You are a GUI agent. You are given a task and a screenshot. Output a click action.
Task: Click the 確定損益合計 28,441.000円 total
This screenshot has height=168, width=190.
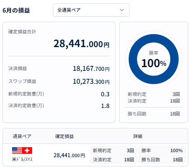pos(82,44)
